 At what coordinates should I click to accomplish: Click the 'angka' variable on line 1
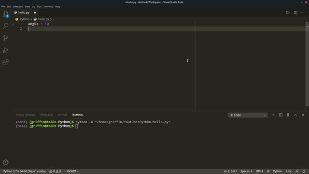[33, 24]
